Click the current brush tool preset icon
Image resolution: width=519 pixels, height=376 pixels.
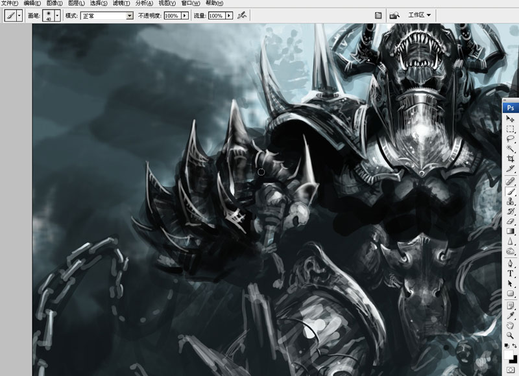point(10,16)
